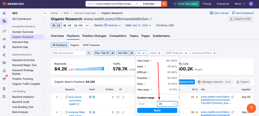Click the keyword filter search icon
259x116 pixels.
[x=89, y=53]
